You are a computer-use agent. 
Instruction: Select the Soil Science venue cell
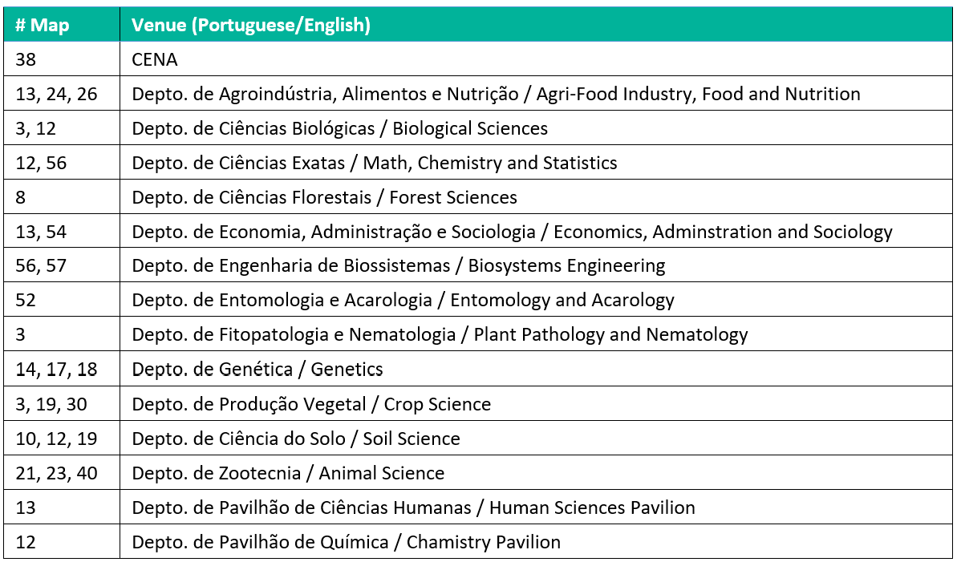tap(296, 439)
